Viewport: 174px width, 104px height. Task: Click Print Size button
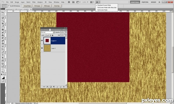(57, 6)
